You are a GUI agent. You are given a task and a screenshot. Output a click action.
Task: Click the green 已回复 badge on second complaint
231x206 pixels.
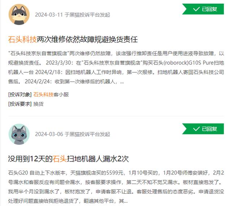[x=203, y=129]
